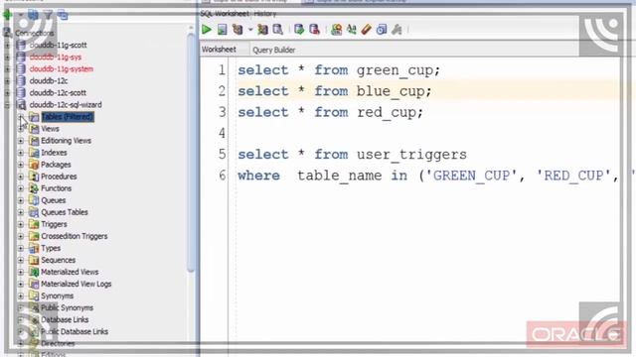Select the Materialized Views tree item
636x357 pixels.
(x=70, y=272)
